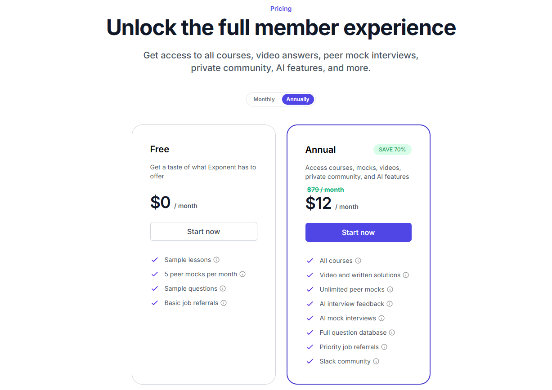
Task: Show info for Sample questions
Action: click(223, 288)
